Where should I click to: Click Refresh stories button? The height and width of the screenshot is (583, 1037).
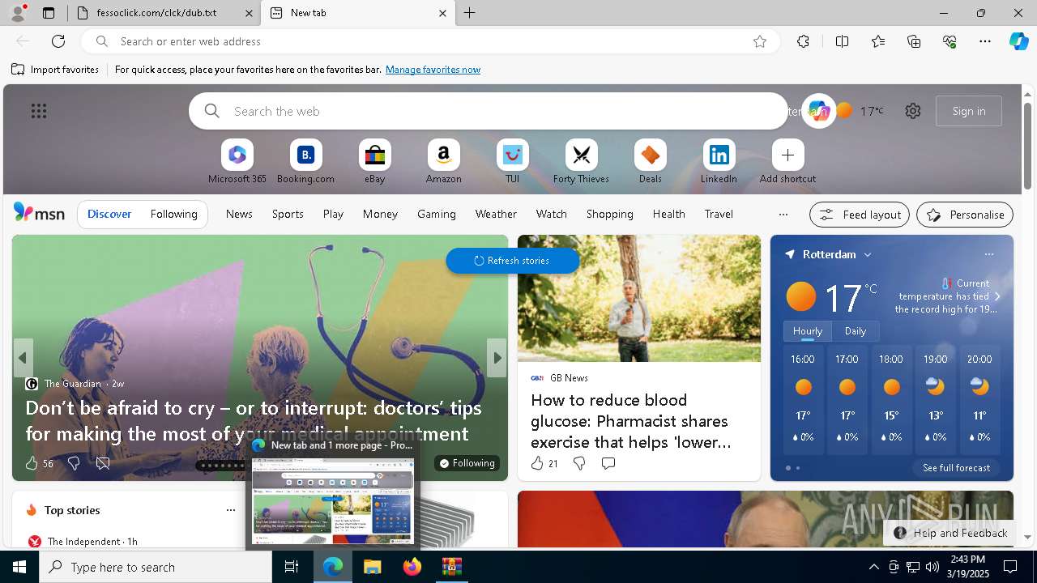tap(512, 261)
